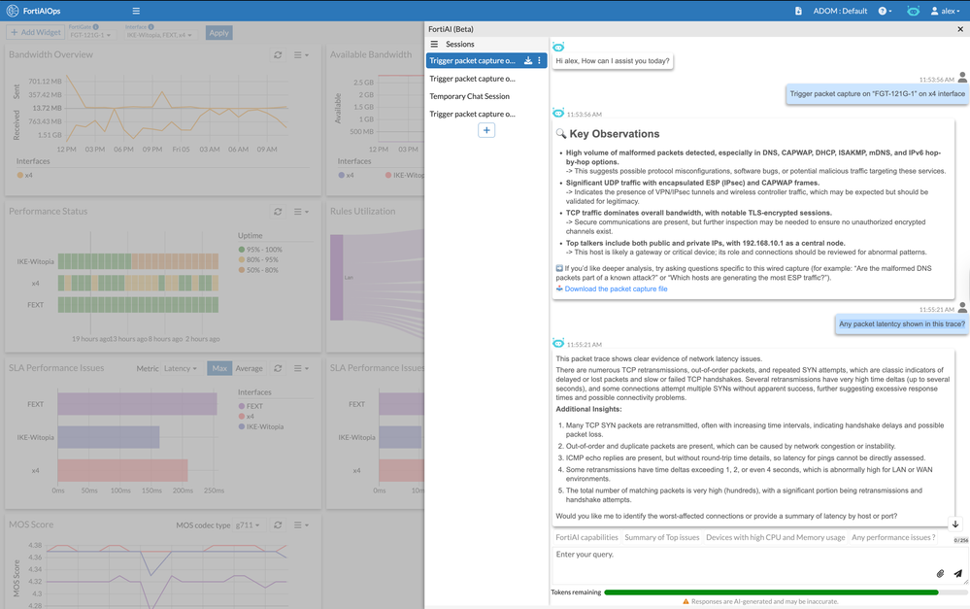The width and height of the screenshot is (970, 609).
Task: Toggle FEXT legend in SLA Performance Issues
Action: coord(251,406)
